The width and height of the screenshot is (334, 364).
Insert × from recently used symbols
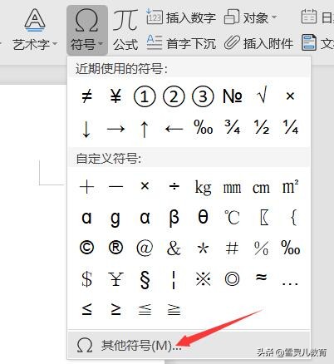(x=290, y=96)
